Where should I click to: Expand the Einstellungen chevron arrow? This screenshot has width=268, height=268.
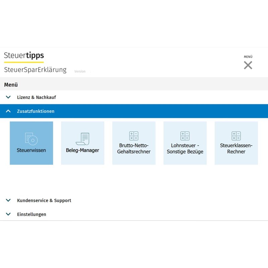coord(8,214)
